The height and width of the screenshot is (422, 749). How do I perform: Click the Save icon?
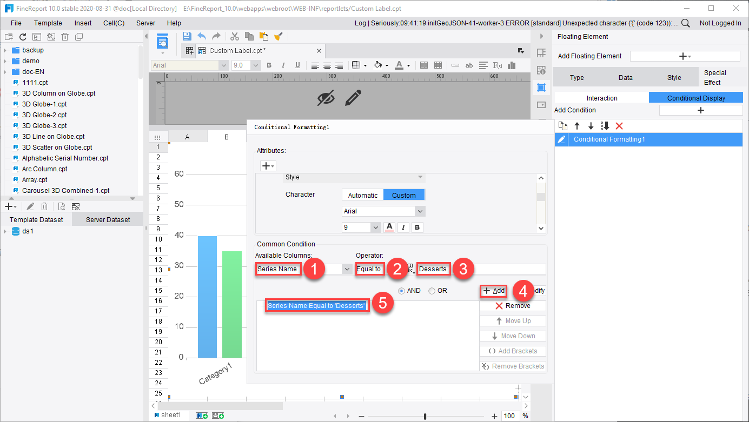pyautogui.click(x=188, y=36)
